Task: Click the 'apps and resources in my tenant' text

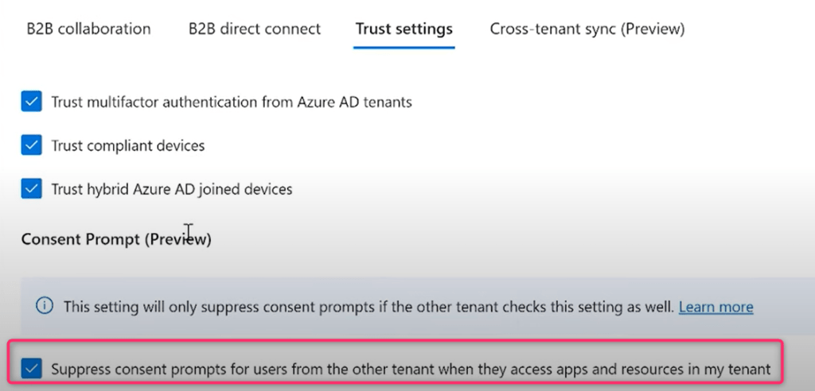Action: coord(677,370)
